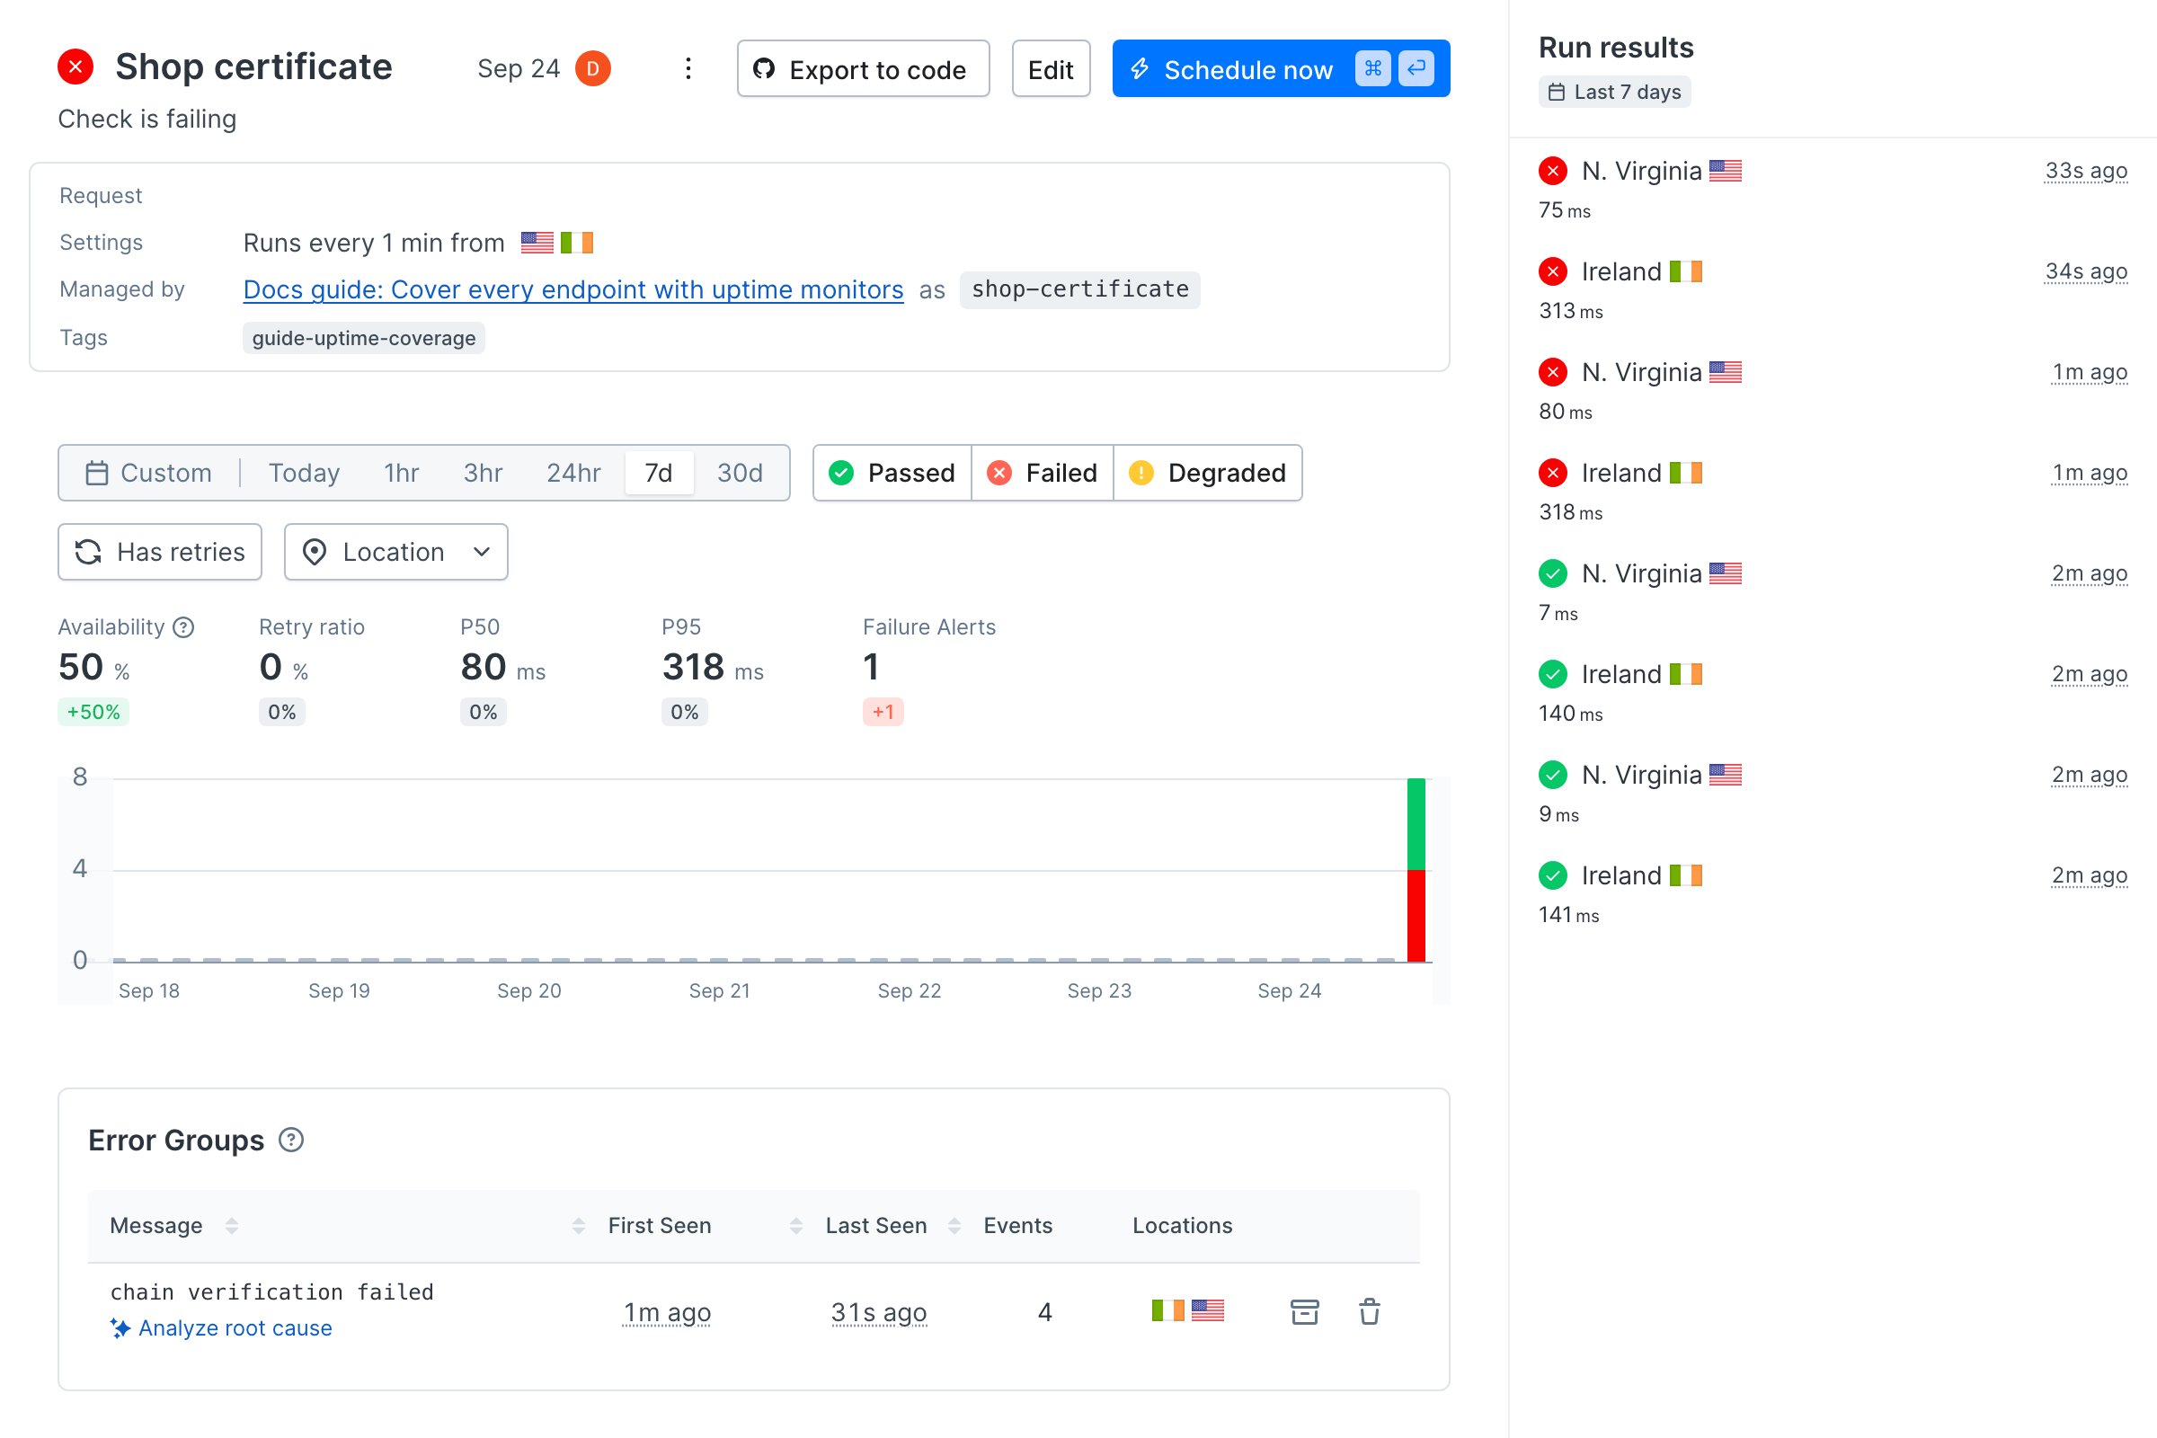
Task: Click the Enter key icon in Schedule now
Action: [x=1416, y=69]
